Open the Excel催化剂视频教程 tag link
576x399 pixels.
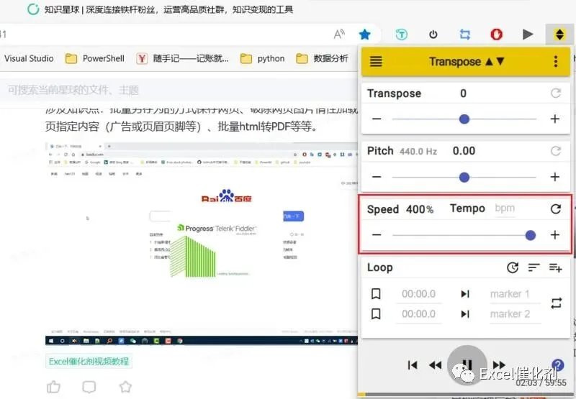point(89,361)
